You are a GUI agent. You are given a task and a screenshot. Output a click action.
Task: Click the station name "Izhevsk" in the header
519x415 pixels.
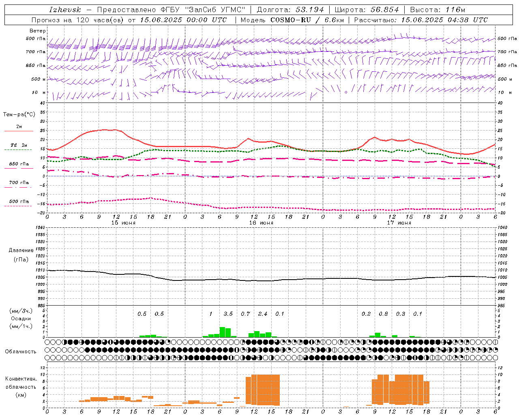coord(65,10)
